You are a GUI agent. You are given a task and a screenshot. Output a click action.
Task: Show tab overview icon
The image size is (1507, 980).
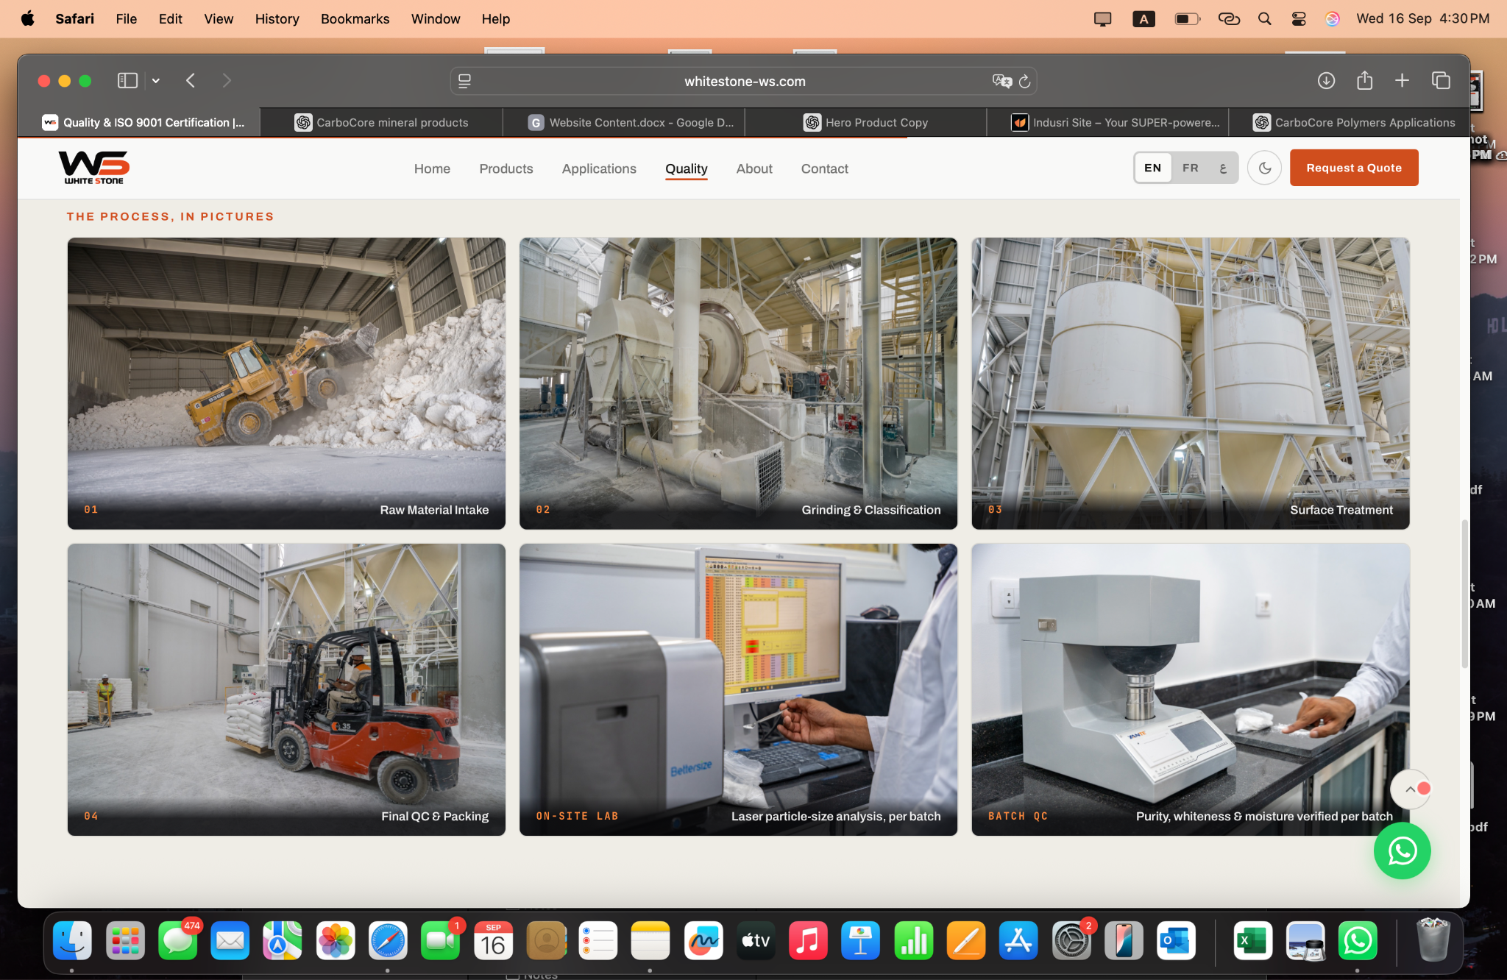pos(1441,80)
